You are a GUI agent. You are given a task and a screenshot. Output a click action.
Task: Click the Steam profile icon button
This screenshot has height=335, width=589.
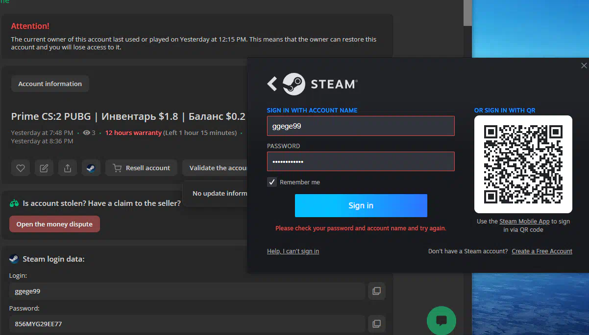(x=91, y=168)
